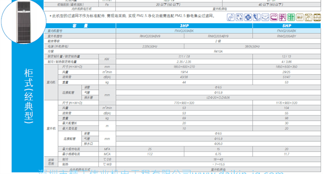Click the outdoor weight value 69
The image size is (323, 174).
(x=184, y=118)
